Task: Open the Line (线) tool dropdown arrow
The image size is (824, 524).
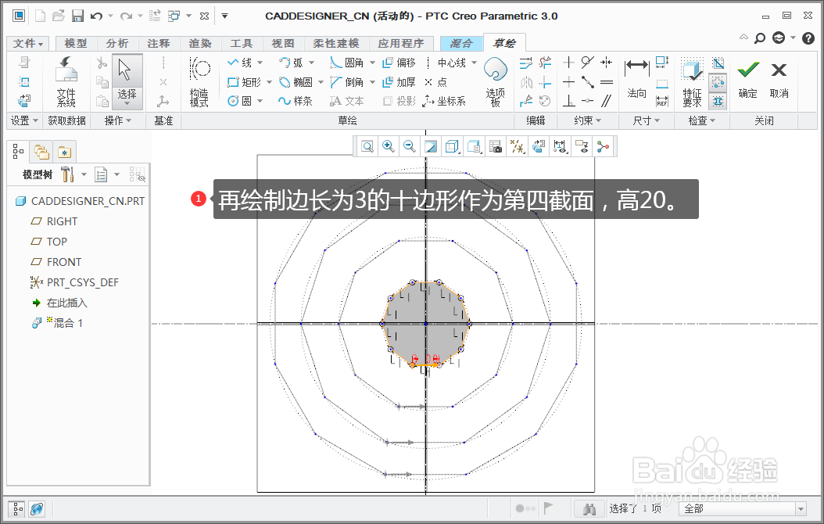Action: coord(260,63)
